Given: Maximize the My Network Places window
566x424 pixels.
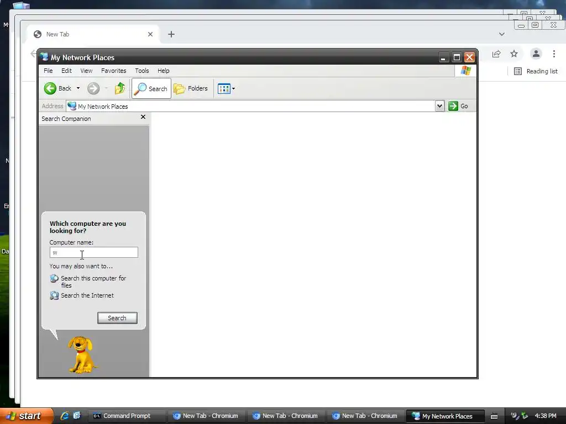Looking at the screenshot, I should (457, 57).
